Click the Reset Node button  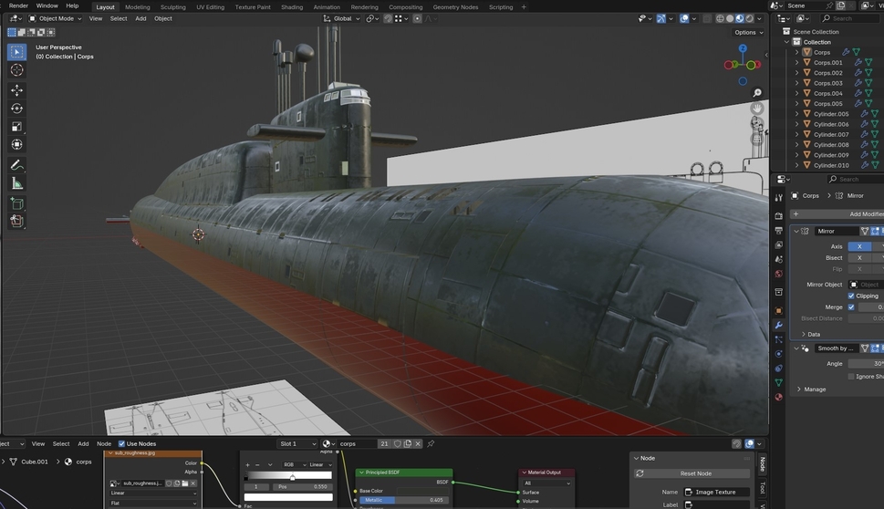[695, 473]
